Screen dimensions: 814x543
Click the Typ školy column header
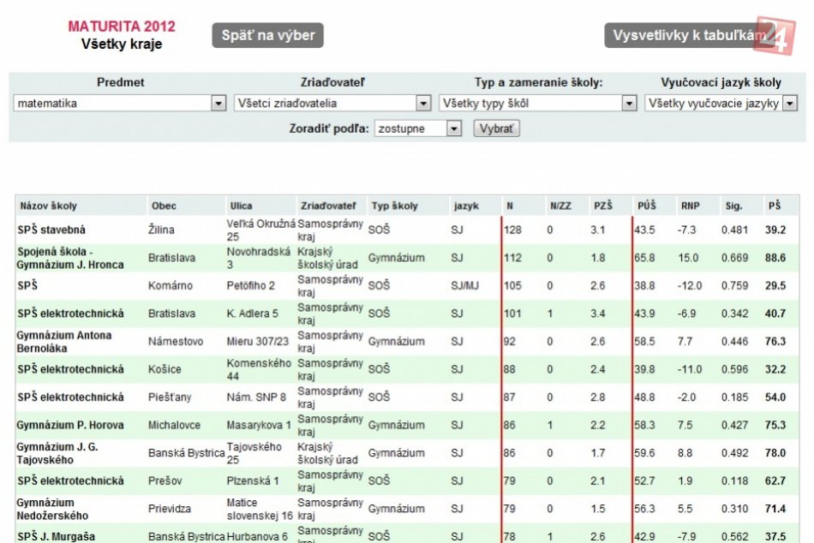[394, 206]
